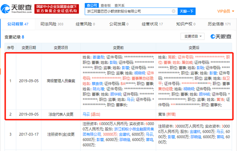Select the 知识产权 0 tab
This screenshot has width=237, height=151.
(186, 24)
